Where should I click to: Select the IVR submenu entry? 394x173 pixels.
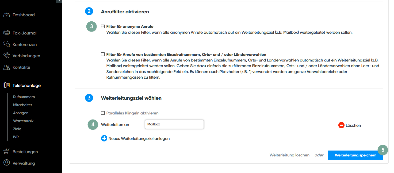point(16,137)
